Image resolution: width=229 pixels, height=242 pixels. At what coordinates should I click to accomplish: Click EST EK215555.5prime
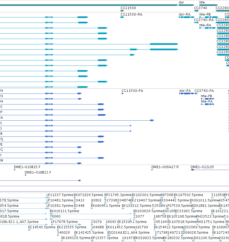pyautogui.click(x=72, y=227)
